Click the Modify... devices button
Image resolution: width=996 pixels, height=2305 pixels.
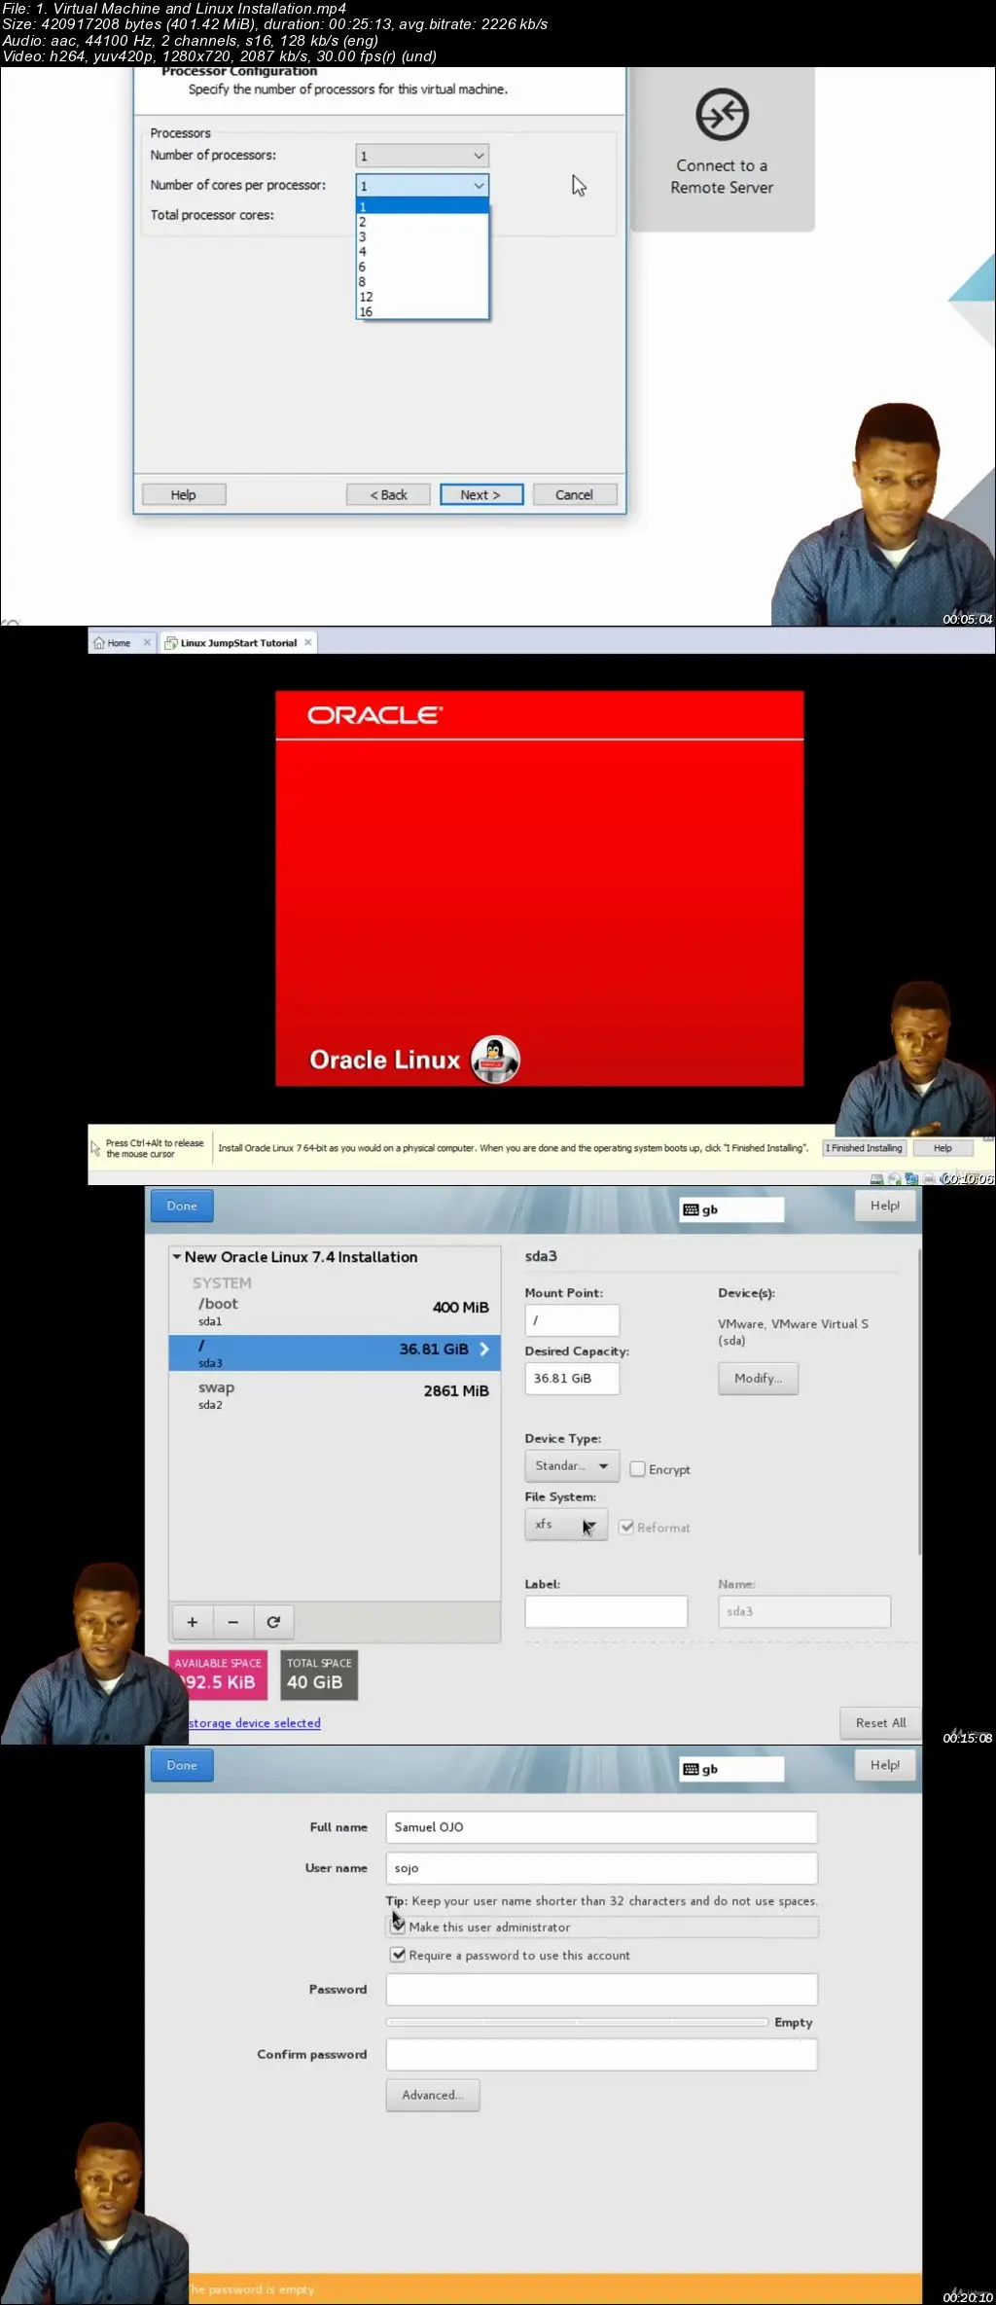click(759, 1378)
